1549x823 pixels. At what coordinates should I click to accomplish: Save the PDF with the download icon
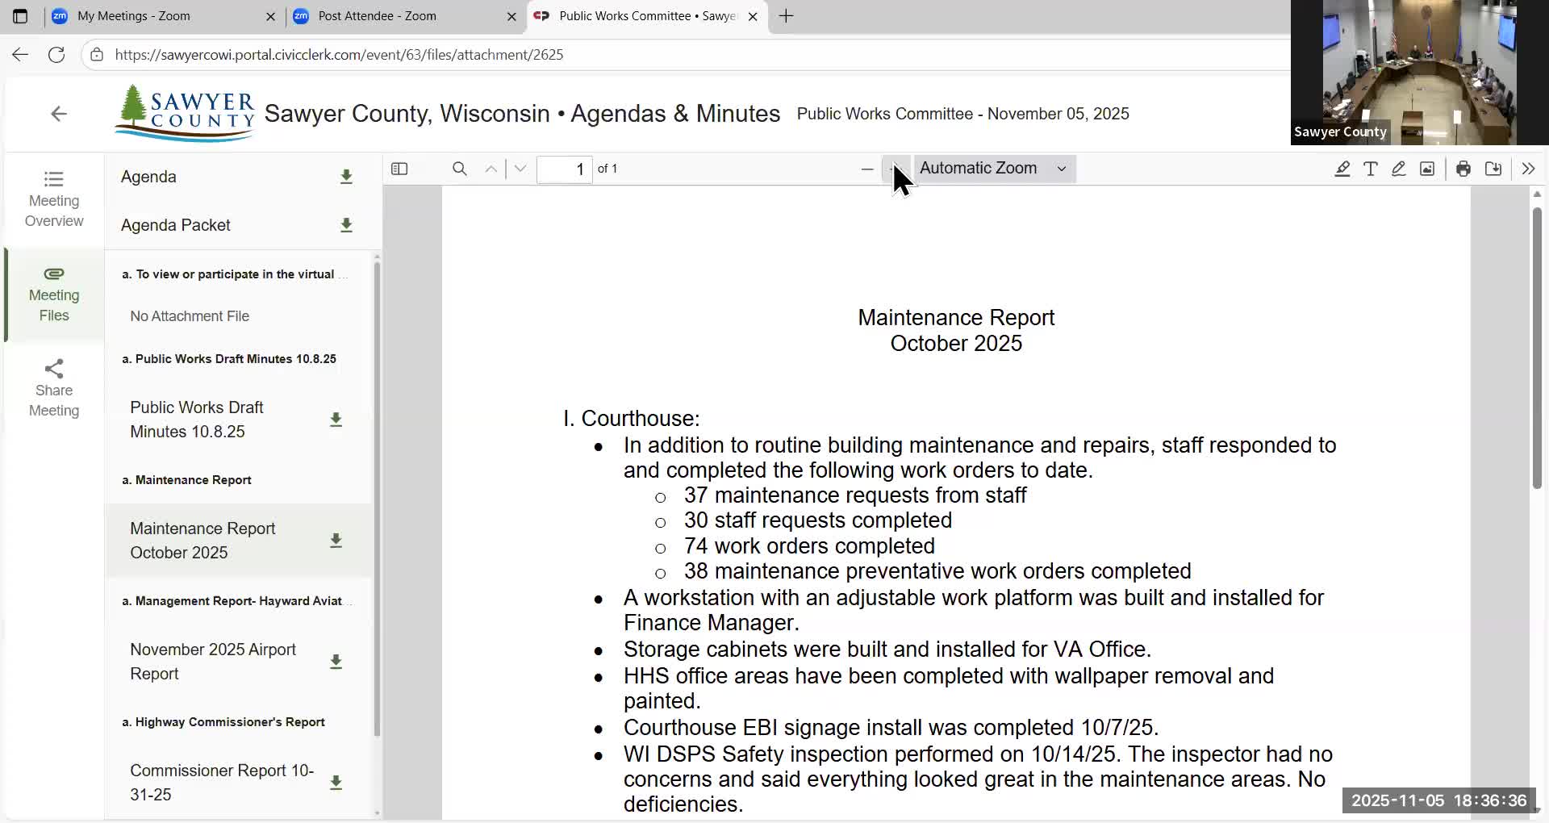point(1493,169)
